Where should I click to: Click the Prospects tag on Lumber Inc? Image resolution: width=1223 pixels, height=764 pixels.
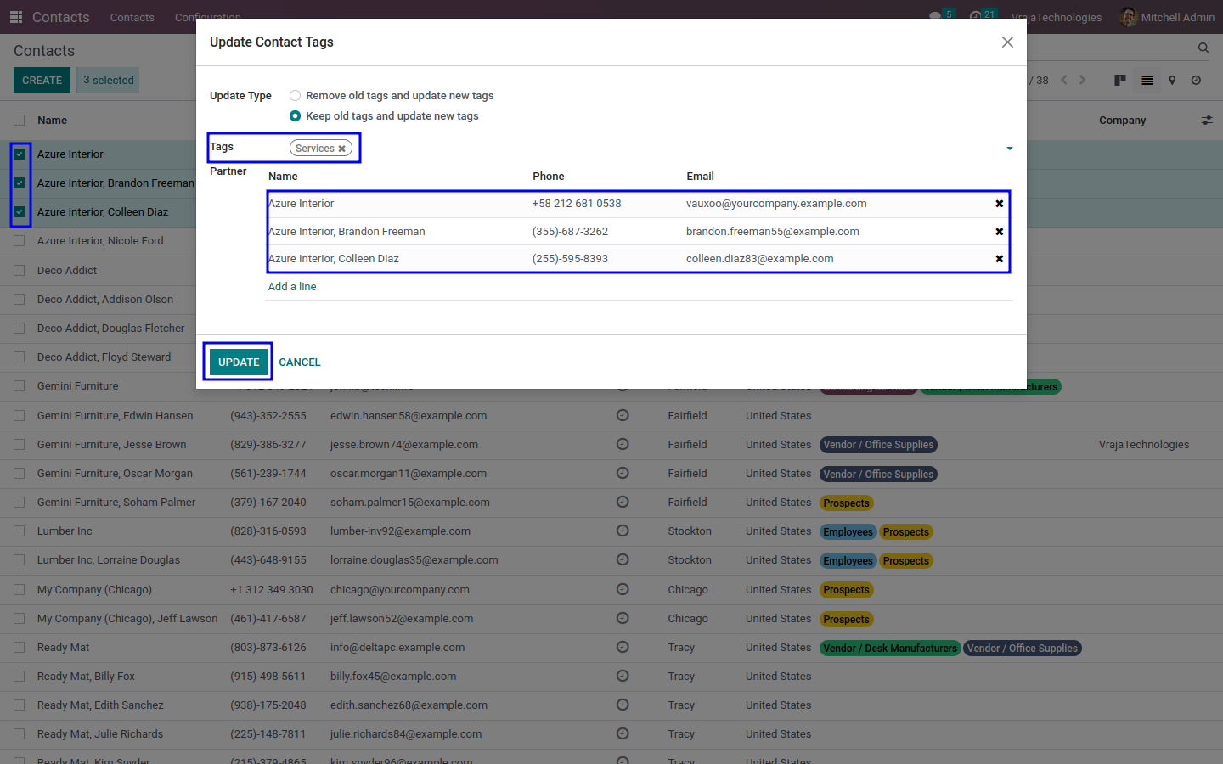(905, 532)
